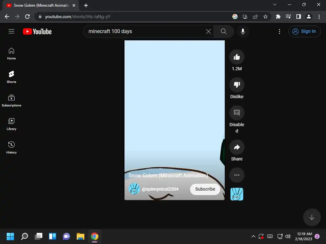
Task: Open Subscriptions in the sidebar
Action: point(11,101)
